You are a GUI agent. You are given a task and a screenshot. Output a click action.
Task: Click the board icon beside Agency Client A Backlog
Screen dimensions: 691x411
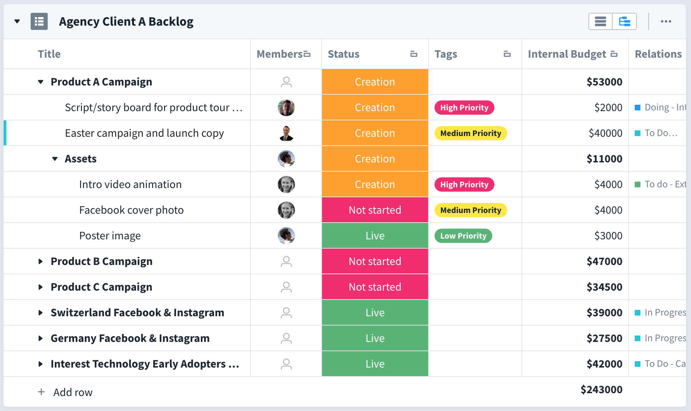click(39, 21)
